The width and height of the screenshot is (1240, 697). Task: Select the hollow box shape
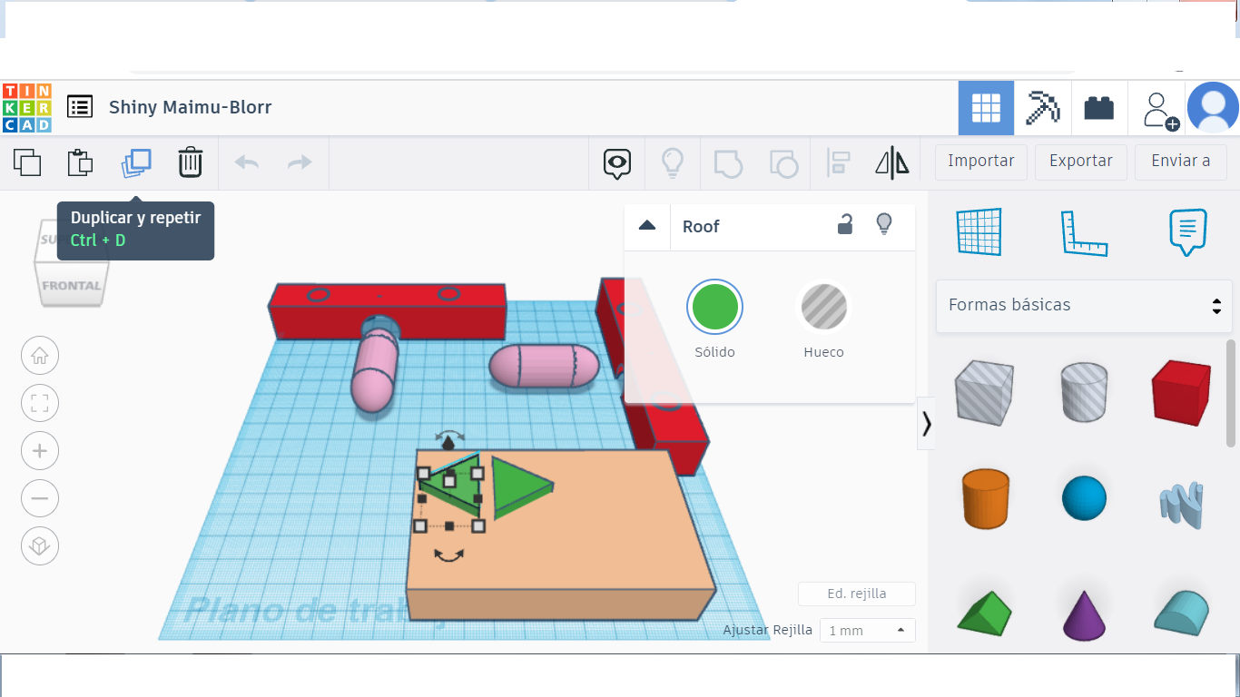pyautogui.click(x=984, y=392)
